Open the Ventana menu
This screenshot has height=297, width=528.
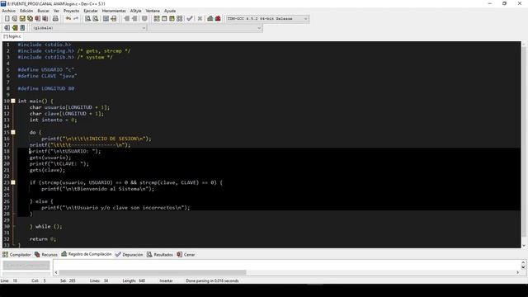pyautogui.click(x=153, y=11)
